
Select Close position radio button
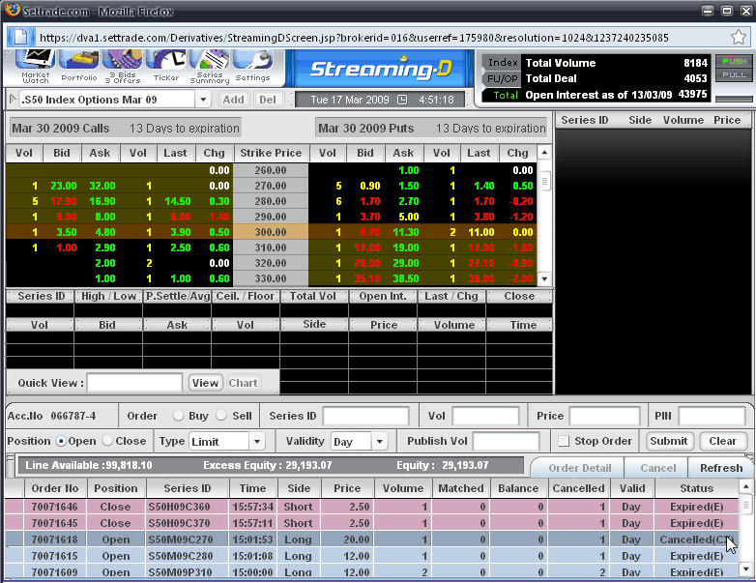[x=107, y=441]
